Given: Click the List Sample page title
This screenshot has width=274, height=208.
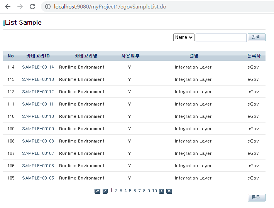Looking at the screenshot, I should (x=23, y=22).
